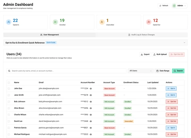Reveal John Doe's account number
Screen dimensions: 191x138
91,89
